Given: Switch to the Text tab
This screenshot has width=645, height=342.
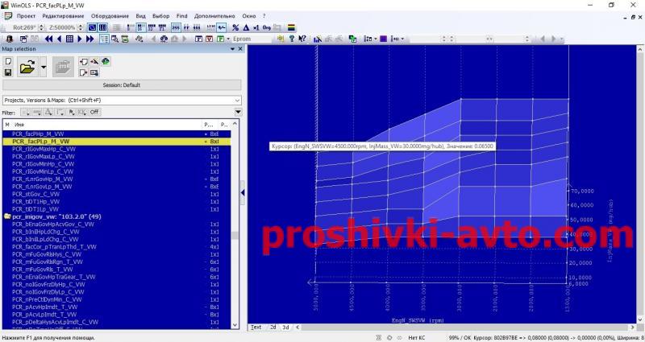Looking at the screenshot, I should 256,328.
